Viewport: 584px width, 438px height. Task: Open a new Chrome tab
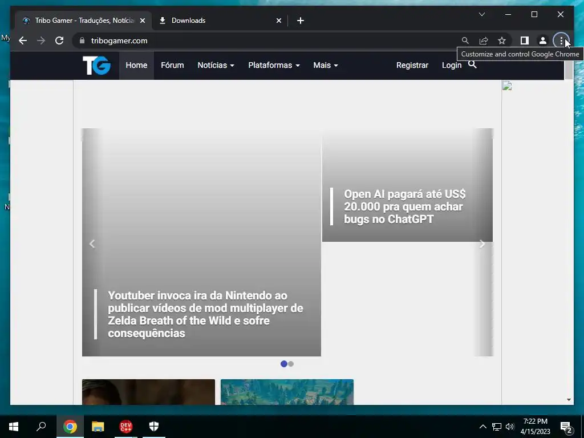click(x=301, y=21)
